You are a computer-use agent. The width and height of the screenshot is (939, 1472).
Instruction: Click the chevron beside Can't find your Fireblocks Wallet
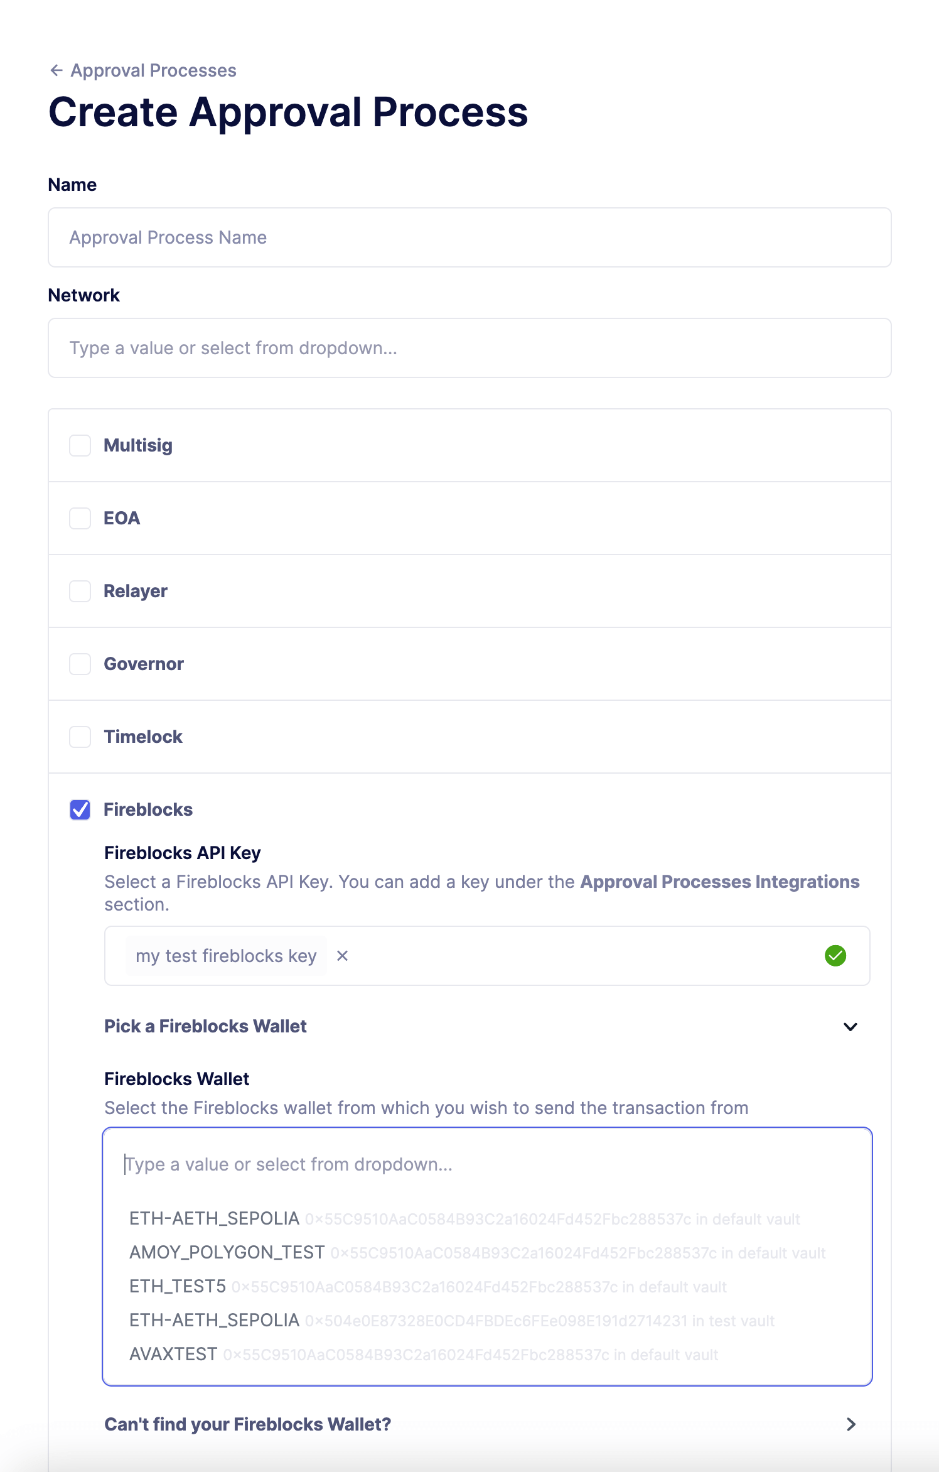(x=852, y=1425)
